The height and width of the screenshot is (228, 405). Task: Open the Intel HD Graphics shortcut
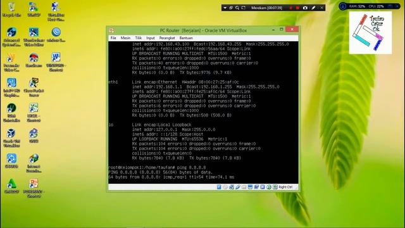(x=11, y=87)
